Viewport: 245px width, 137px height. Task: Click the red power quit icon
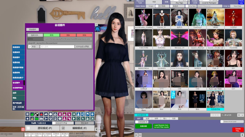(23, 129)
